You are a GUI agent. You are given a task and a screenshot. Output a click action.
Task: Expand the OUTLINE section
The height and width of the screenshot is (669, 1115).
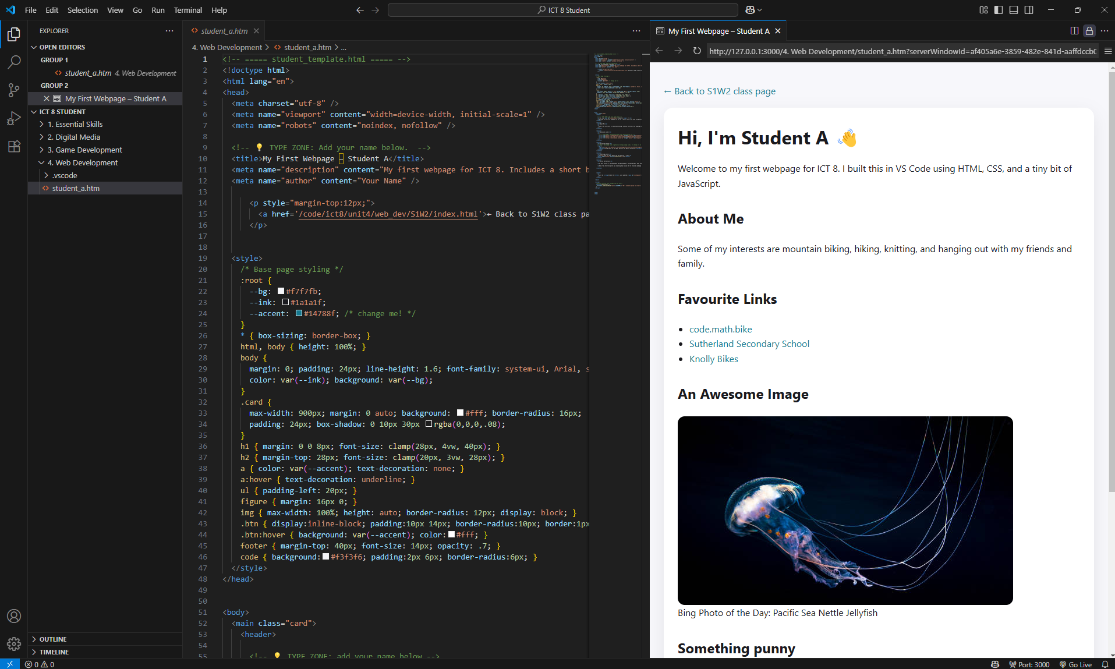tap(53, 639)
